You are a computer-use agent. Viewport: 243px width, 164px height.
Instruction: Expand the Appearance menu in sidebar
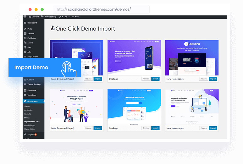pyautogui.click(x=32, y=101)
